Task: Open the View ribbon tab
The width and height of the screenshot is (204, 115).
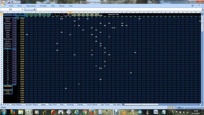Action: click(x=70, y=6)
